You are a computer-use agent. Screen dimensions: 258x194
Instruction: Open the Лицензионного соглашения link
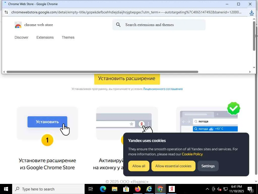click(163, 89)
